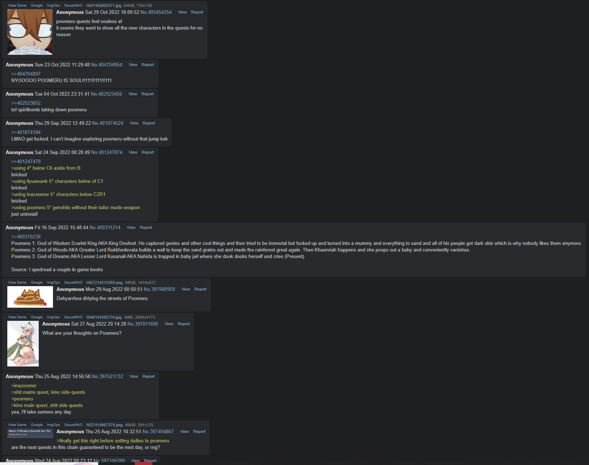589x465 pixels.
Task: View post No.401874524
Action: [134, 123]
